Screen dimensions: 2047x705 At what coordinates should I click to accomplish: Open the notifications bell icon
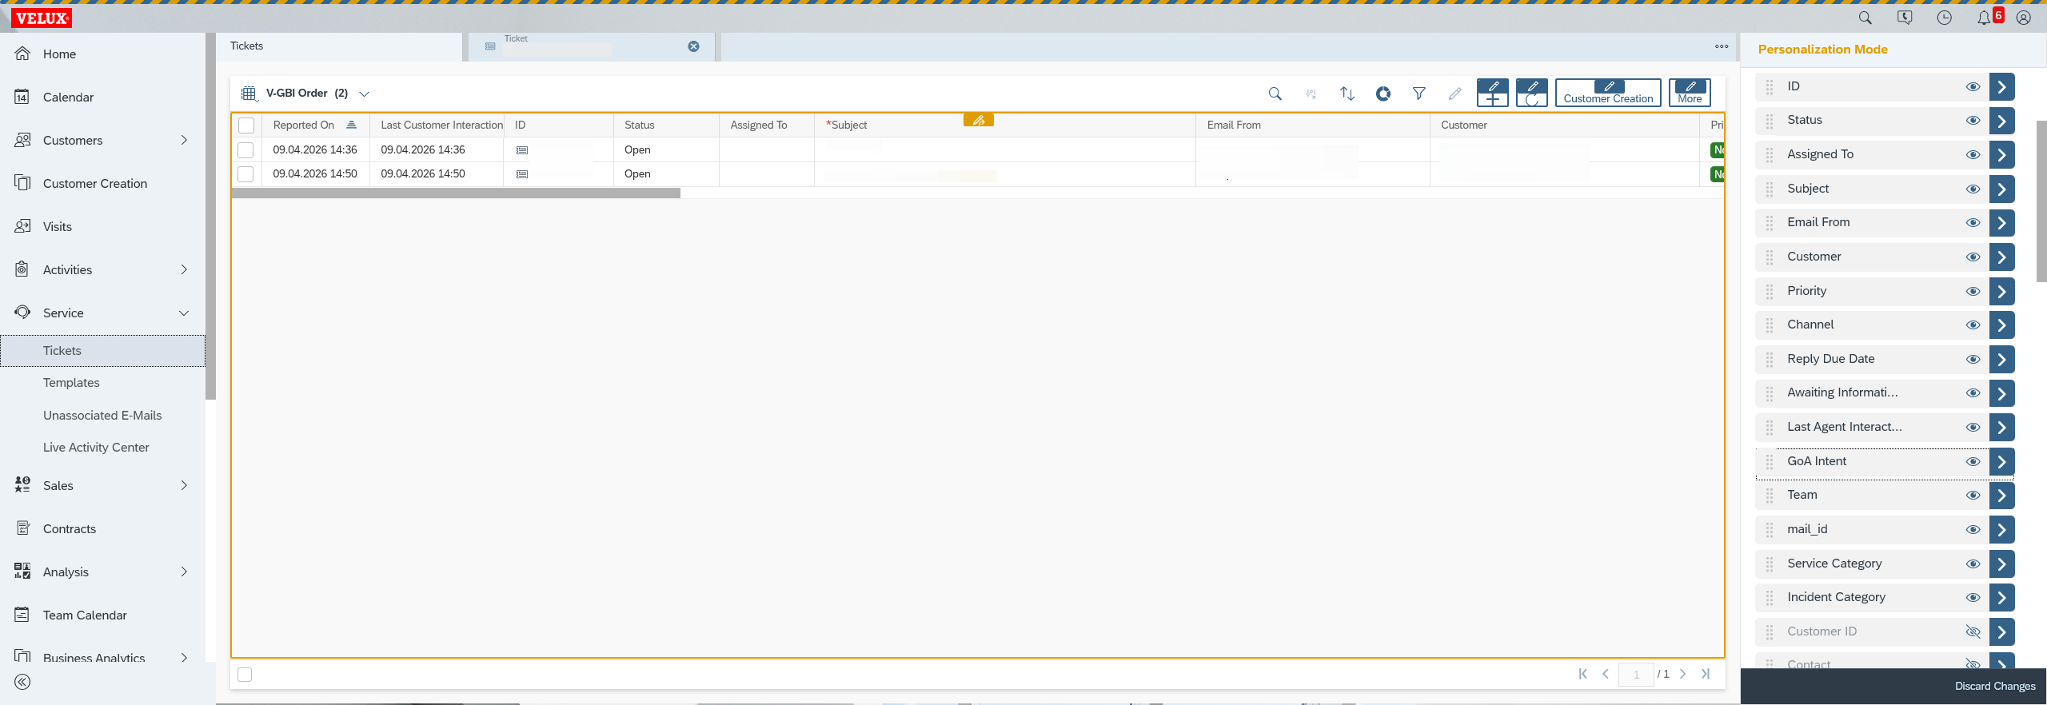click(1984, 18)
